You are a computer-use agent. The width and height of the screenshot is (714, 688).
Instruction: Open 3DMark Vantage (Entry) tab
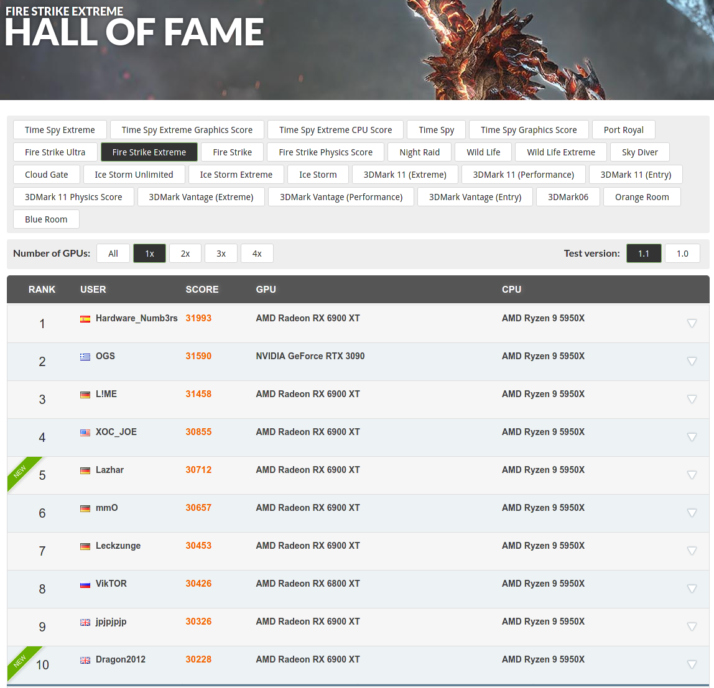click(x=475, y=196)
